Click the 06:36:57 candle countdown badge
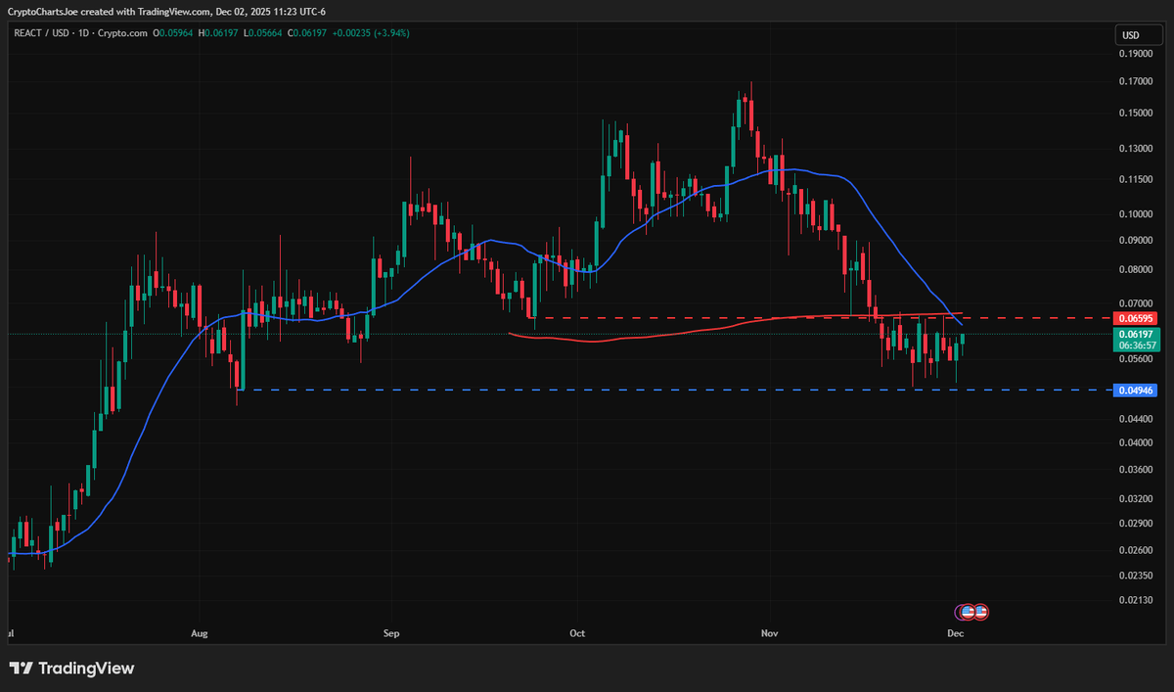This screenshot has height=692, width=1174. pos(1138,345)
